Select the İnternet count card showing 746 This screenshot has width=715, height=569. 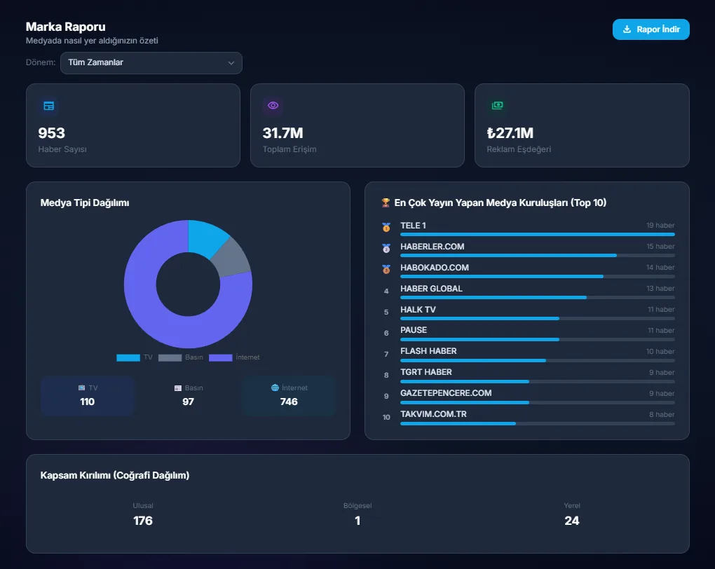tap(289, 396)
